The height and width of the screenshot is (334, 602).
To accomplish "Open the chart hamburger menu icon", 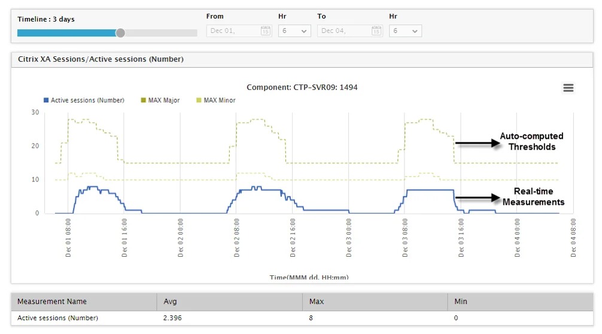I will (568, 88).
